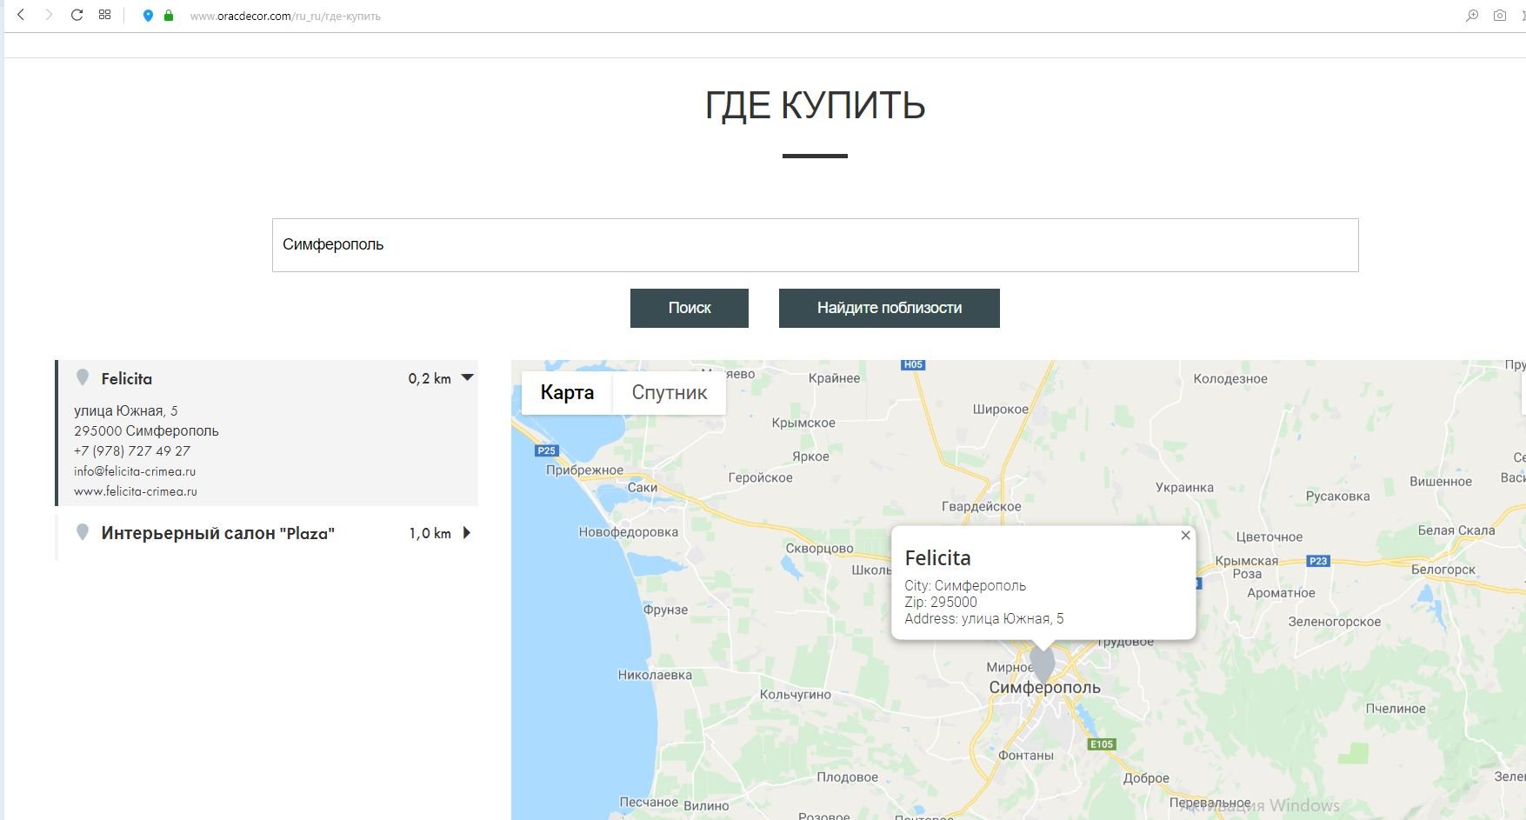Click the camera snapshot icon
The height and width of the screenshot is (820, 1526).
pos(1500,16)
